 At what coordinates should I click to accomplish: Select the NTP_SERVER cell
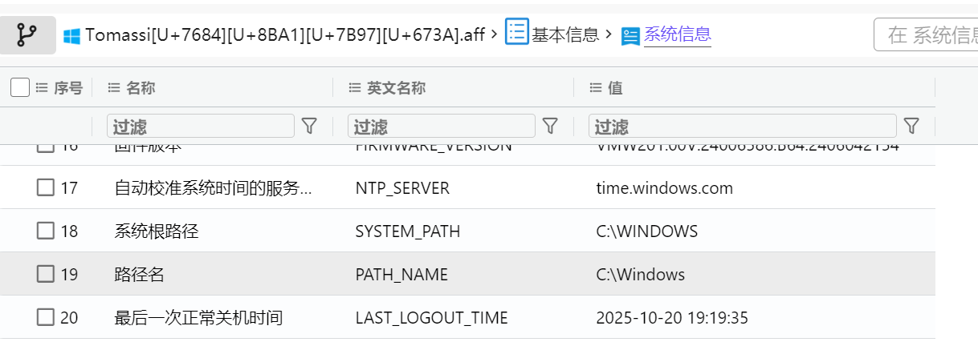[402, 188]
